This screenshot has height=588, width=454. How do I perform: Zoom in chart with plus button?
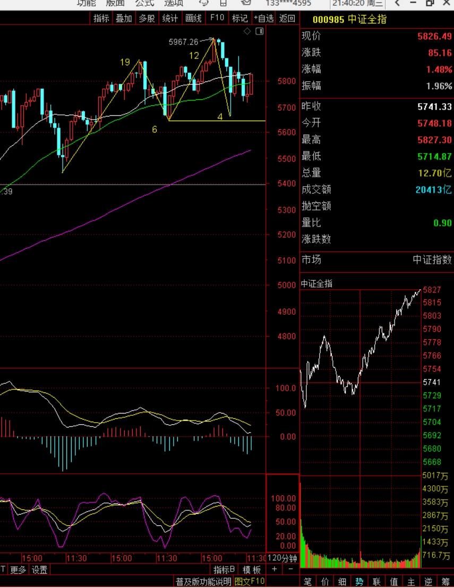pyautogui.click(x=275, y=569)
